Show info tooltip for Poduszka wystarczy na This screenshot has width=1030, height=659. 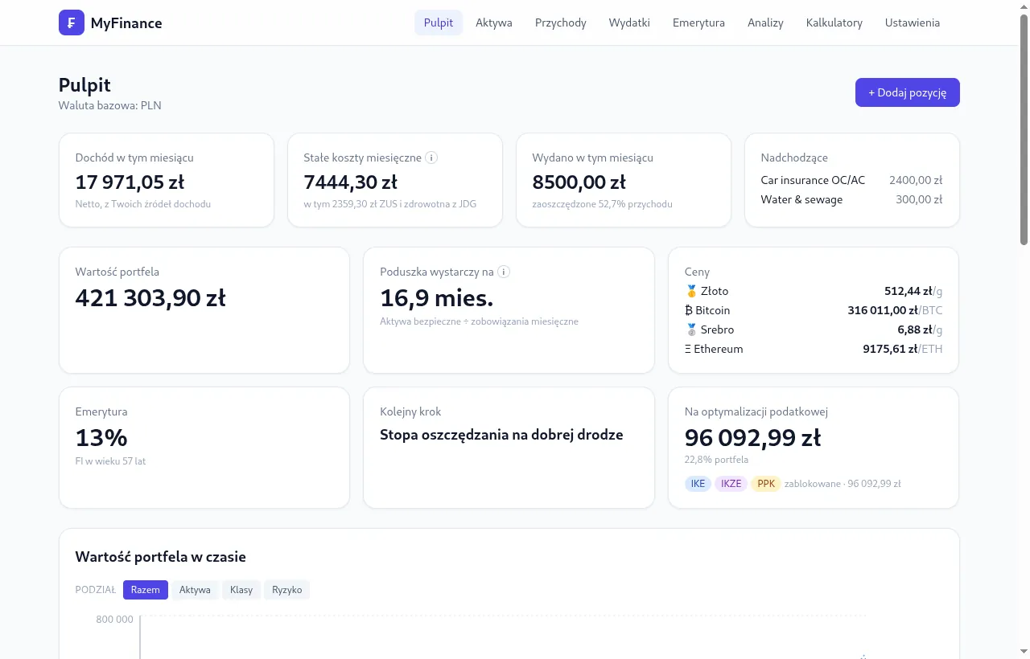(504, 272)
